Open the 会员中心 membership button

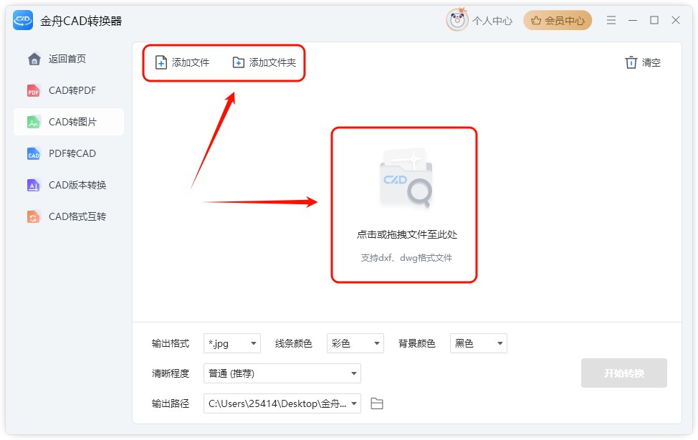[558, 21]
